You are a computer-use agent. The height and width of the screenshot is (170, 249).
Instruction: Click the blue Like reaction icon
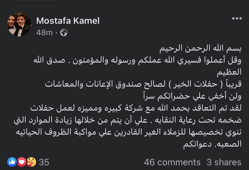(x=12, y=162)
